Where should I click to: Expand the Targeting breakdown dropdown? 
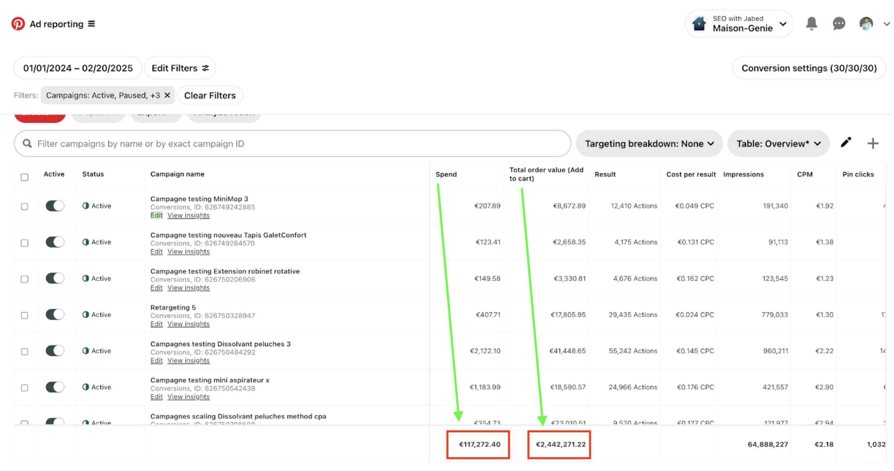coord(649,143)
